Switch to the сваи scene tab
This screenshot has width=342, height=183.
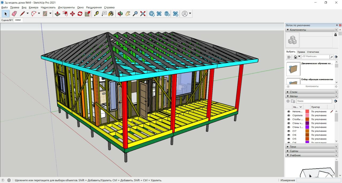point(18,20)
